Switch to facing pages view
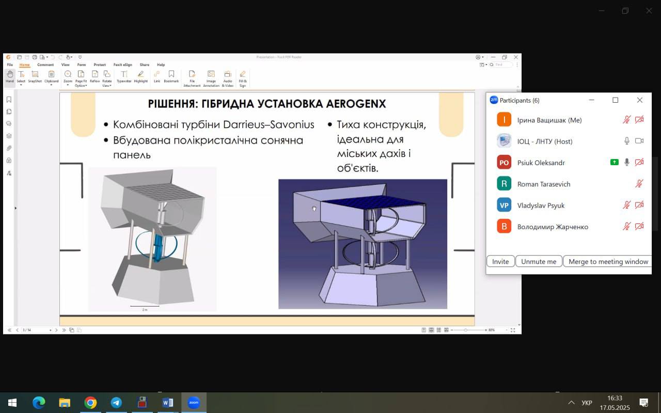The image size is (661, 413). 438,330
